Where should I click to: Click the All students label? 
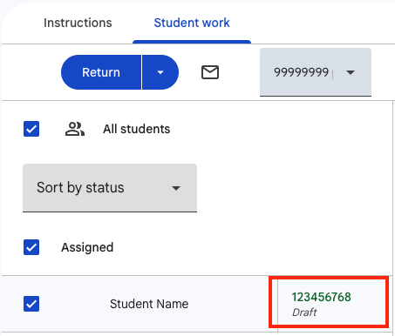137,129
